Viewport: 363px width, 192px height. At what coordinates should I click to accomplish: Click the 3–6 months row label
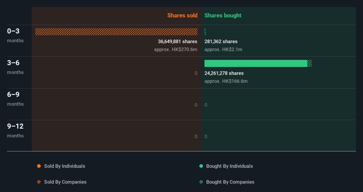pyautogui.click(x=15, y=67)
